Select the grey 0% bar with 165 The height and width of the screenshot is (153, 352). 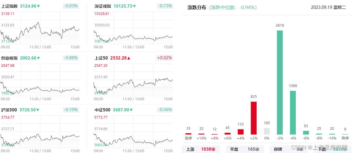pos(267,131)
